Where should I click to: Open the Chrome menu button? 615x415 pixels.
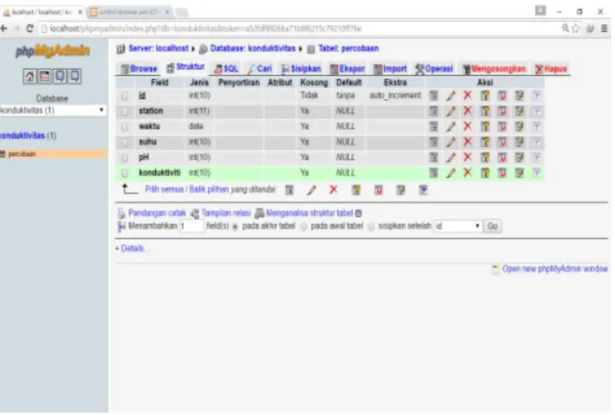(605, 28)
